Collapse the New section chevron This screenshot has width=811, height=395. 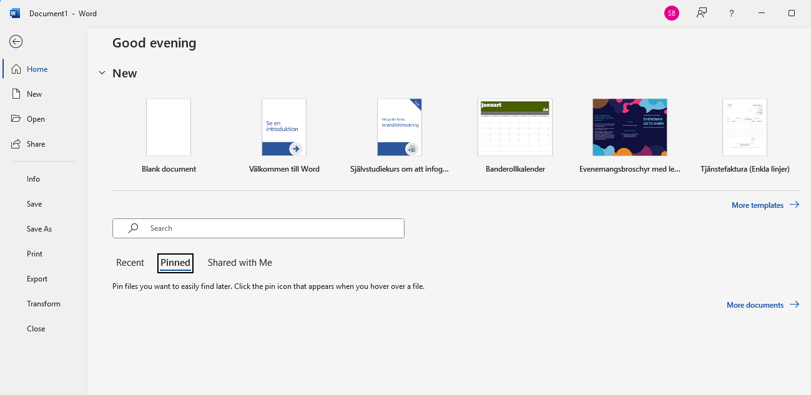coord(102,73)
